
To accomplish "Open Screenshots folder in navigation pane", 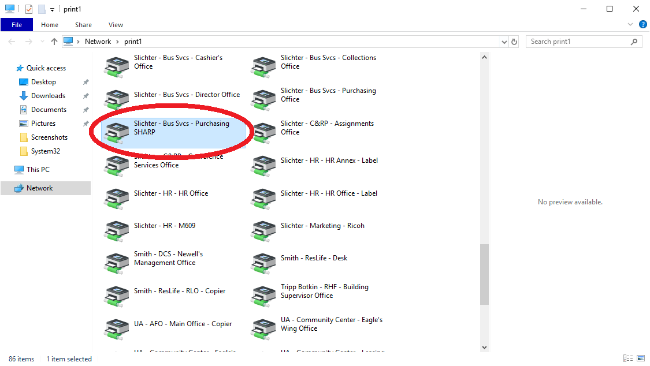I will [x=49, y=137].
